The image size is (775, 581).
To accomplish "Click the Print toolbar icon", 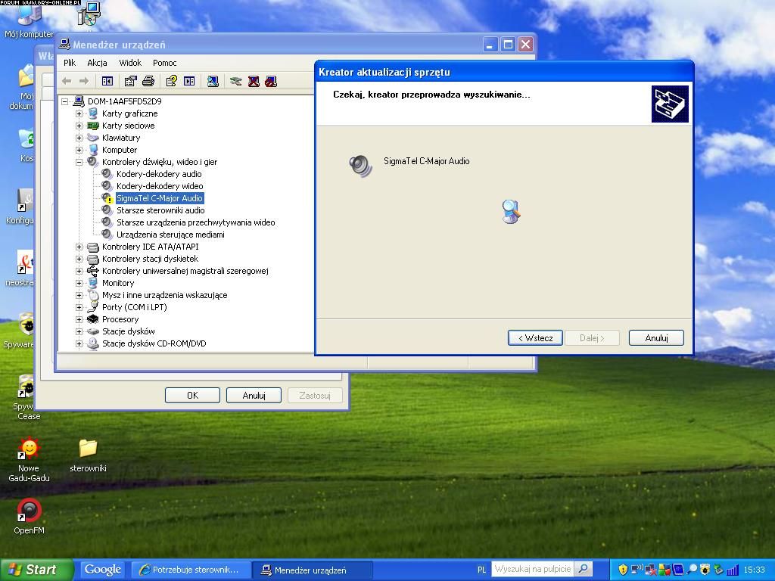I will click(x=148, y=81).
